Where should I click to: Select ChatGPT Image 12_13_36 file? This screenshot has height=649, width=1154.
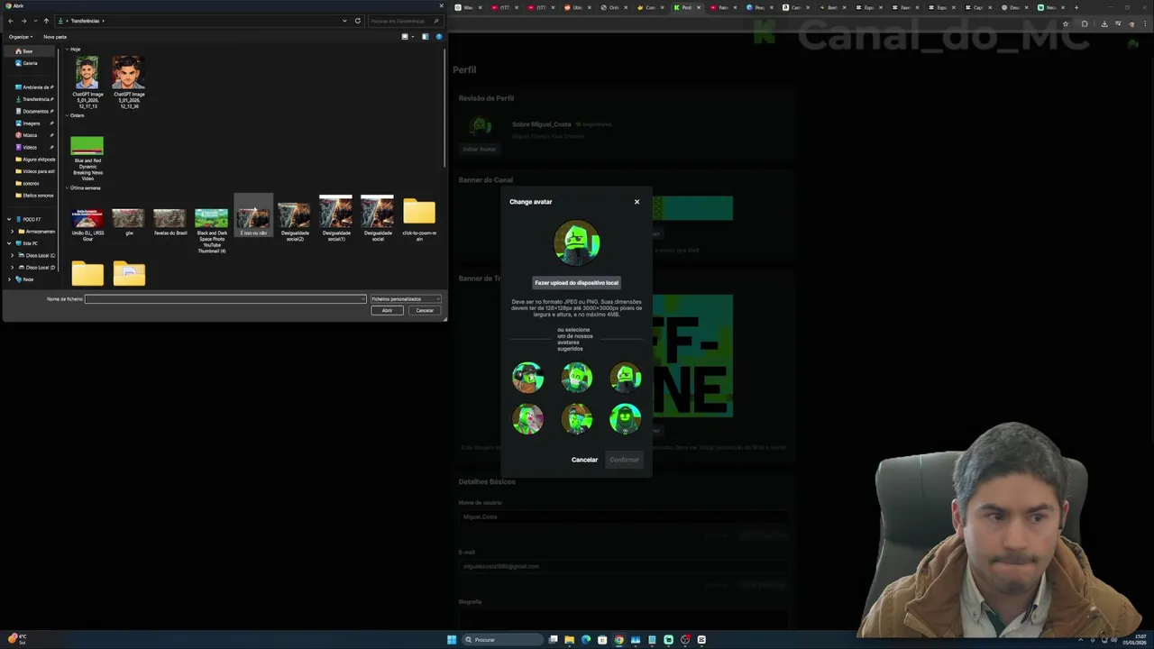(x=129, y=83)
